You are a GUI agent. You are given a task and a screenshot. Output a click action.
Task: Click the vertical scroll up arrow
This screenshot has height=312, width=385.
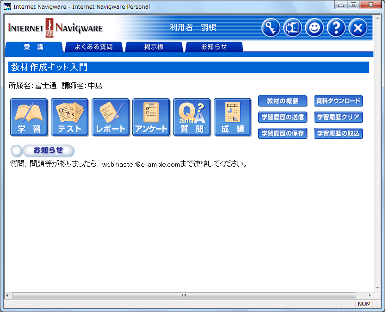[378, 18]
